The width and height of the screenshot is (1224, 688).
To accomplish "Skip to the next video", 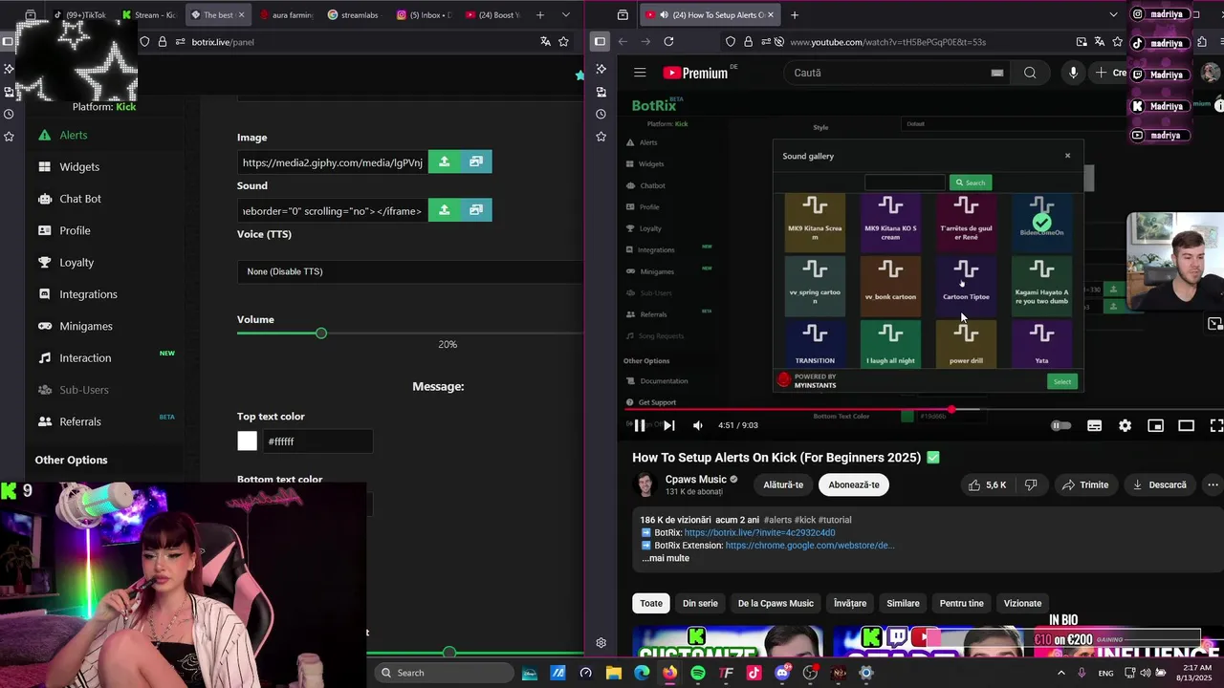I will pyautogui.click(x=669, y=425).
